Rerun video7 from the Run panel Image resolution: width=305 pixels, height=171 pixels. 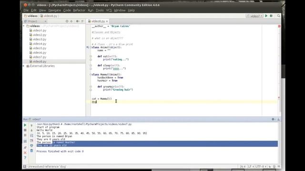[x=25, y=125]
